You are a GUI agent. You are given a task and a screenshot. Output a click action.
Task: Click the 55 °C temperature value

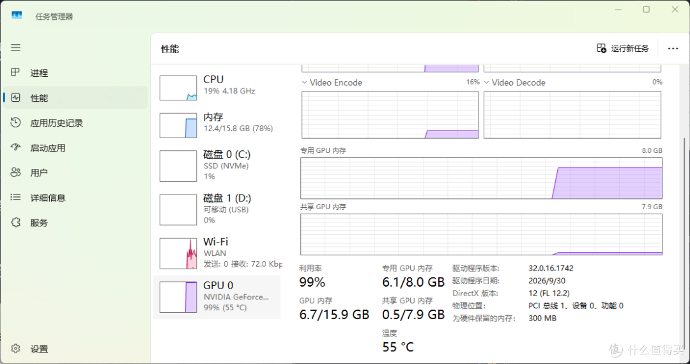[398, 347]
